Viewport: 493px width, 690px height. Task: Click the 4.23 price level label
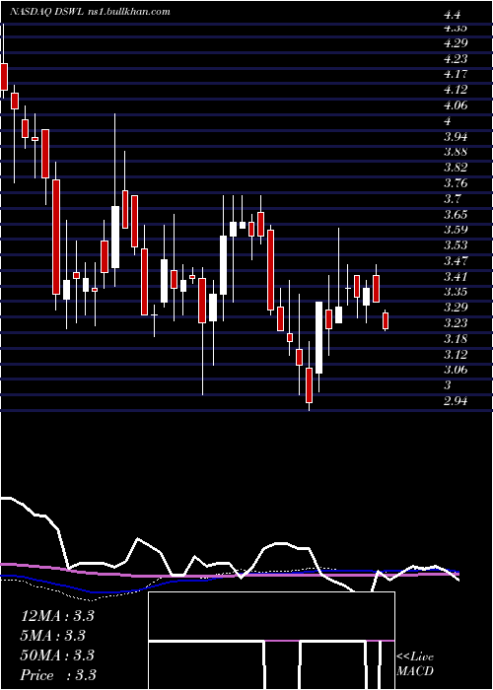(456, 59)
